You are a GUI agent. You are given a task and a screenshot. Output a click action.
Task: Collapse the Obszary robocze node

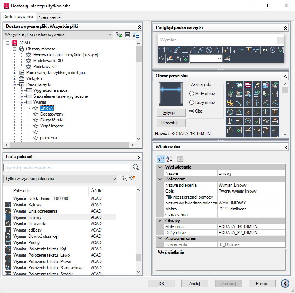14,49
